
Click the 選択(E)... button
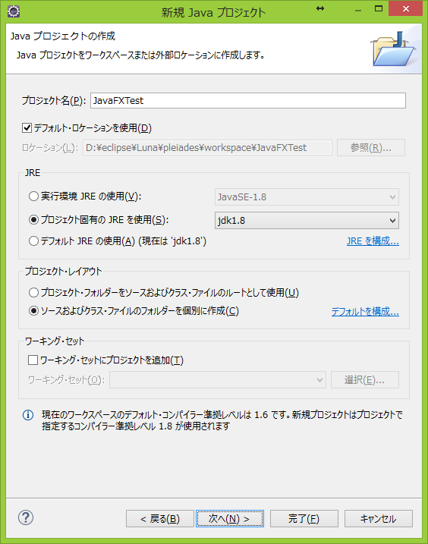click(x=365, y=380)
